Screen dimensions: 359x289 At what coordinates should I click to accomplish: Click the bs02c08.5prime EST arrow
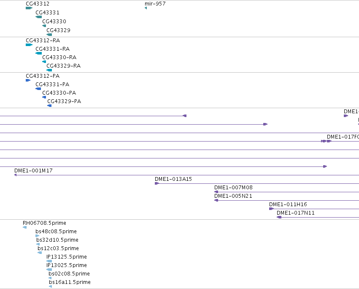50,278
